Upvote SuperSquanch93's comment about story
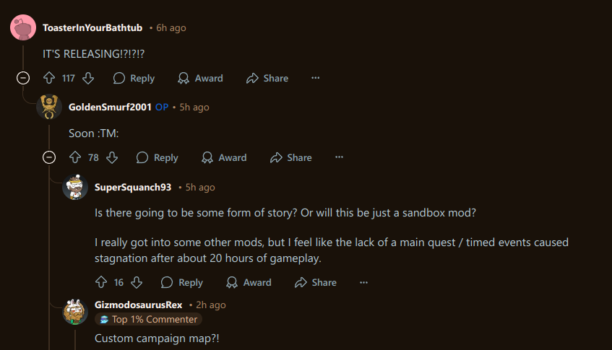 tap(101, 282)
